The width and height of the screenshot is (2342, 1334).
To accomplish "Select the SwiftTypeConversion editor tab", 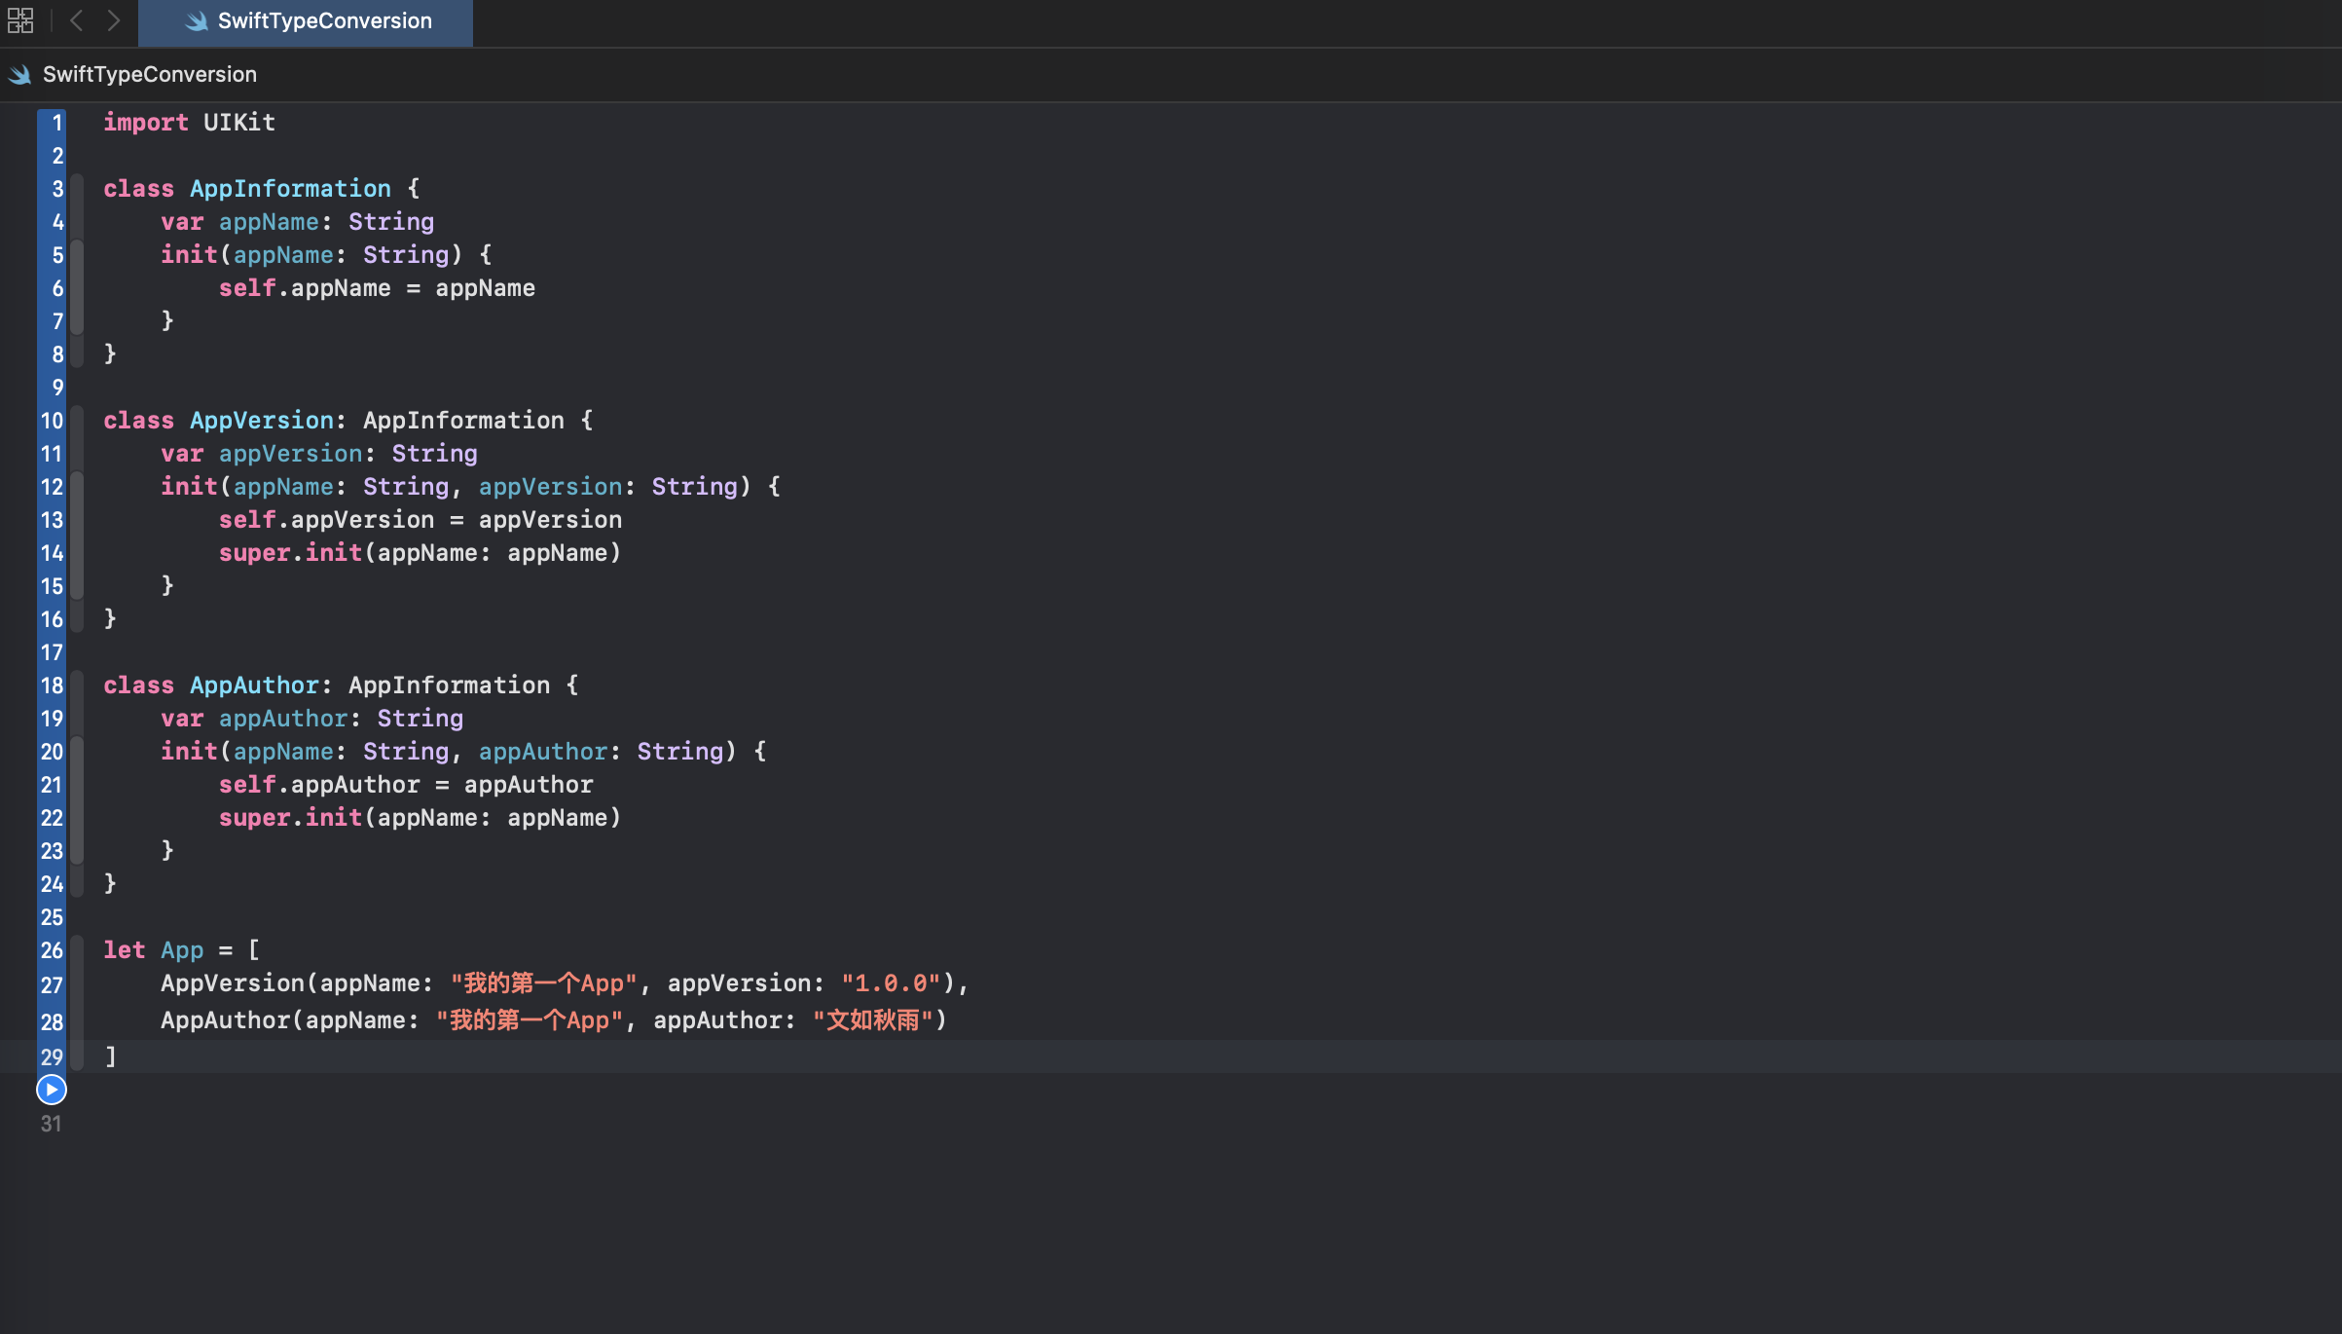I will click(324, 21).
